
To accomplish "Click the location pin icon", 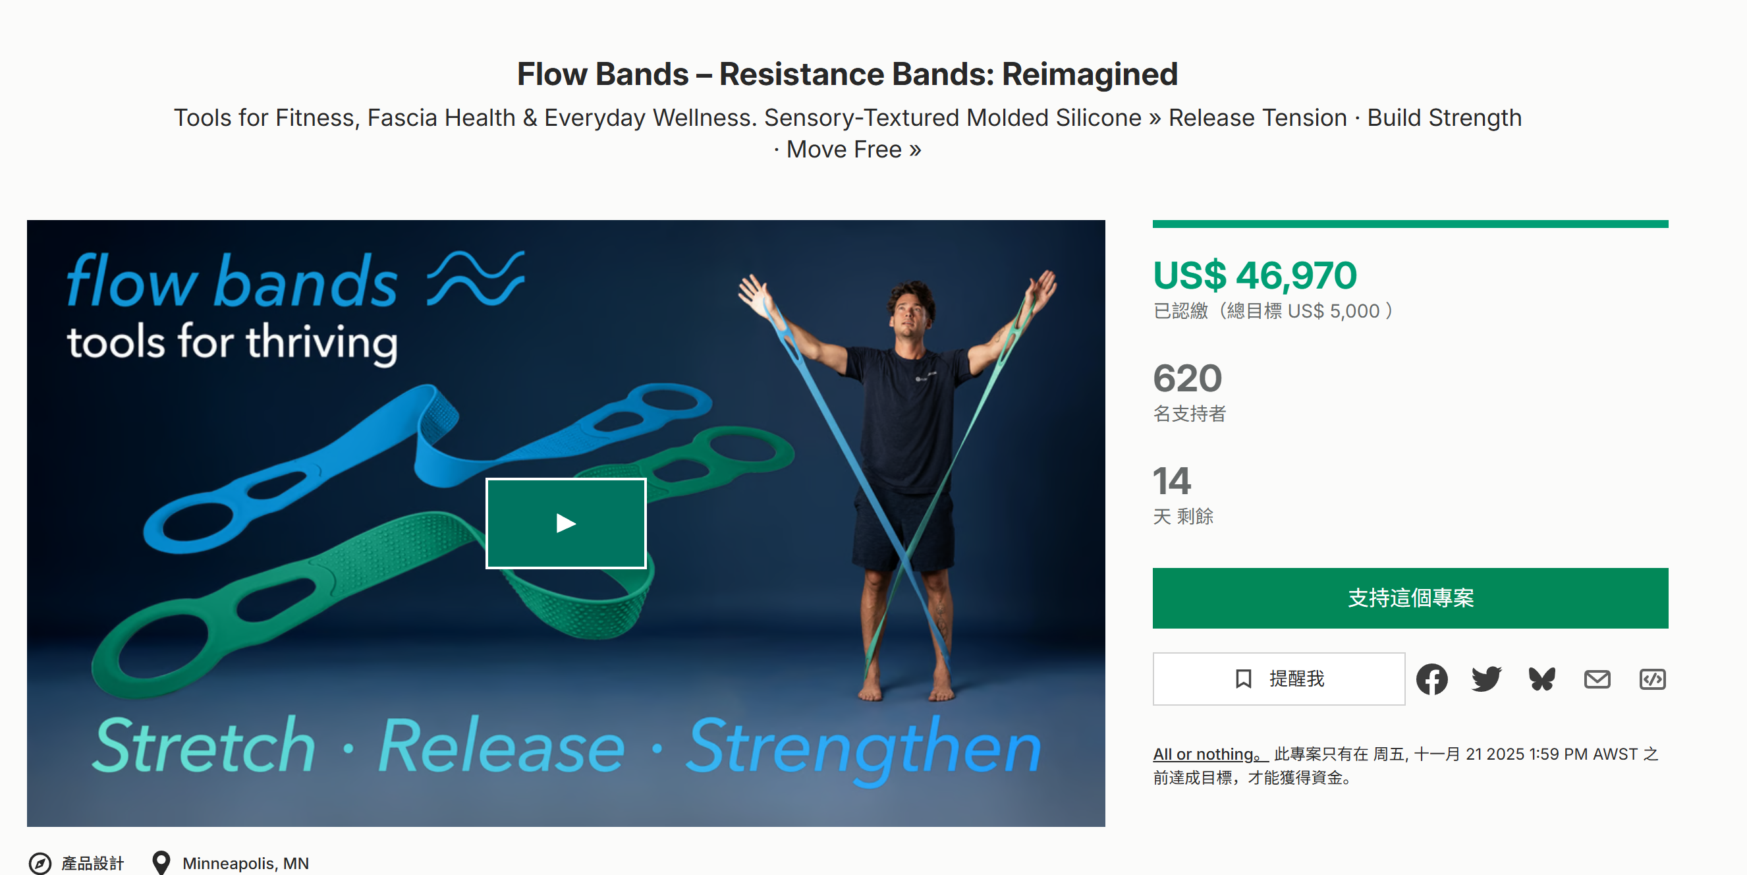I will (161, 862).
